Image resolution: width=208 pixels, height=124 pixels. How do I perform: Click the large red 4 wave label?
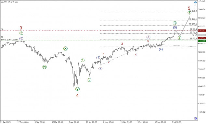point(77,95)
